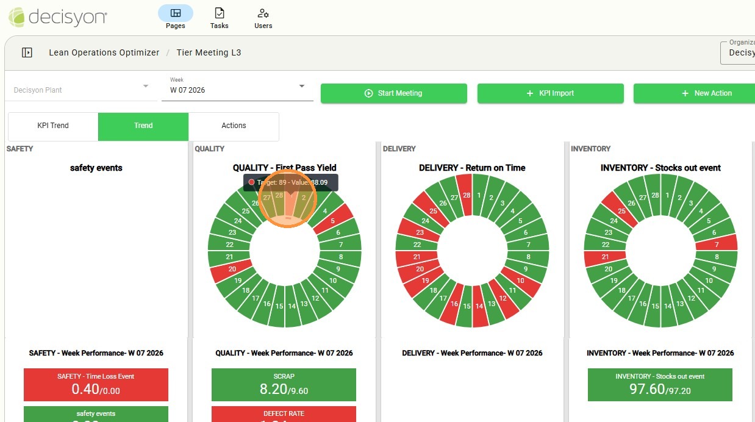
Task: Click the KPI Import button
Action: pos(550,93)
